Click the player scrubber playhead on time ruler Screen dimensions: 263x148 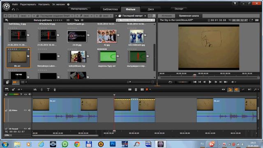coord(194,75)
